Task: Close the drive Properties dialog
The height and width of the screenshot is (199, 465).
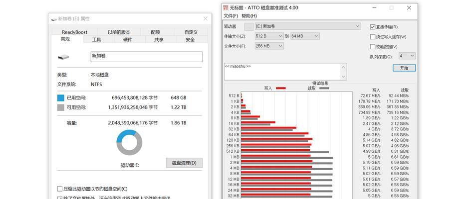Action: pyautogui.click(x=206, y=18)
